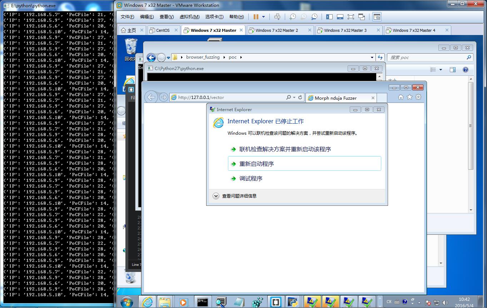Open the 编辑(E) menu

click(147, 17)
